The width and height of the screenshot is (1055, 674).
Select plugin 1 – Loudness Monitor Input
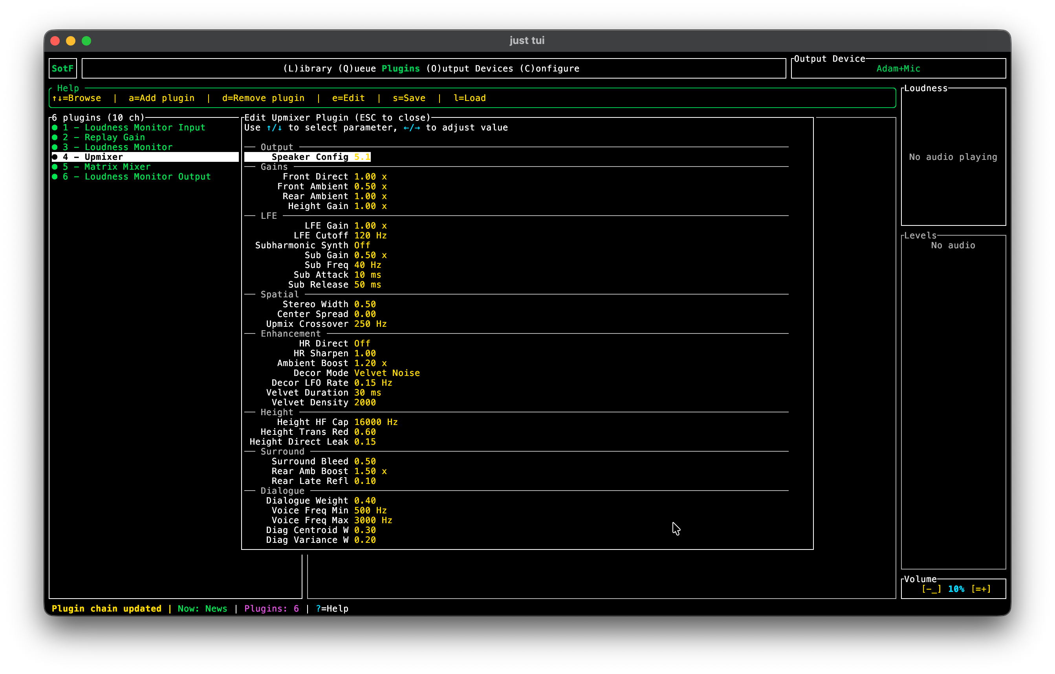coord(145,128)
